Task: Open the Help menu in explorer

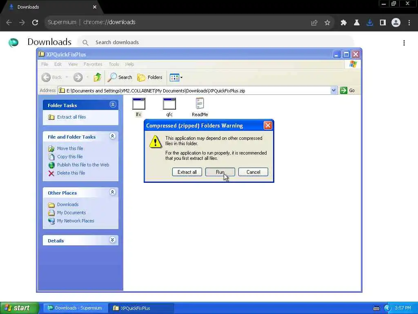Action: click(x=129, y=64)
